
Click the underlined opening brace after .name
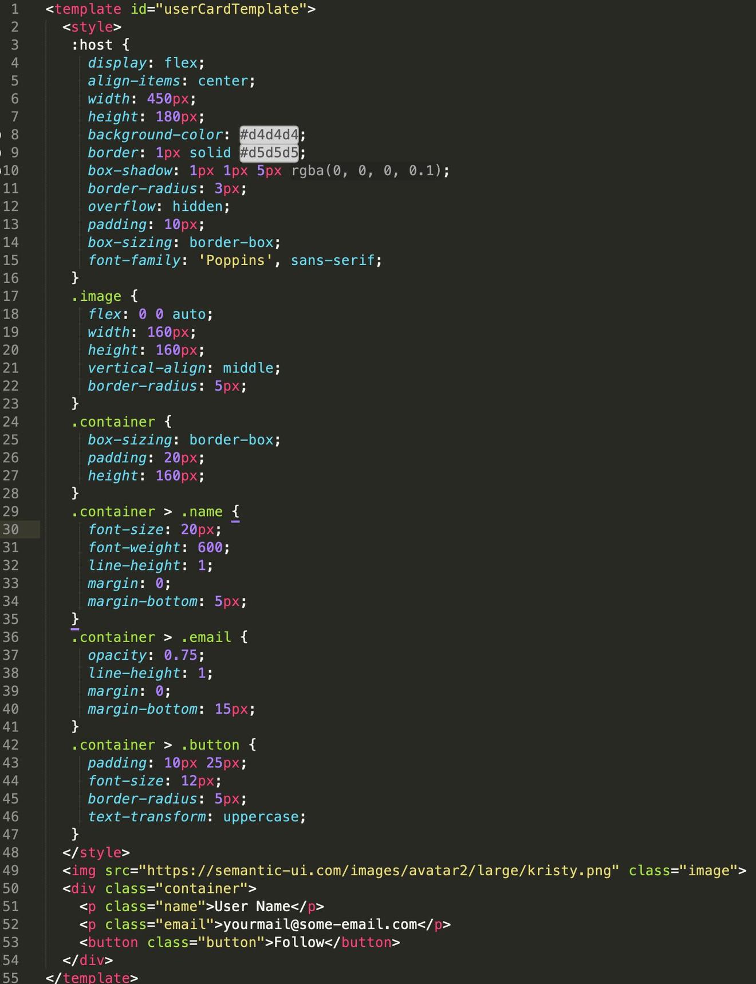tap(235, 511)
